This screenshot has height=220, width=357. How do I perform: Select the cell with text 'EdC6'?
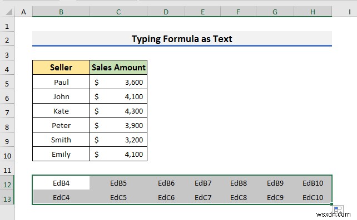pyautogui.click(x=166, y=197)
